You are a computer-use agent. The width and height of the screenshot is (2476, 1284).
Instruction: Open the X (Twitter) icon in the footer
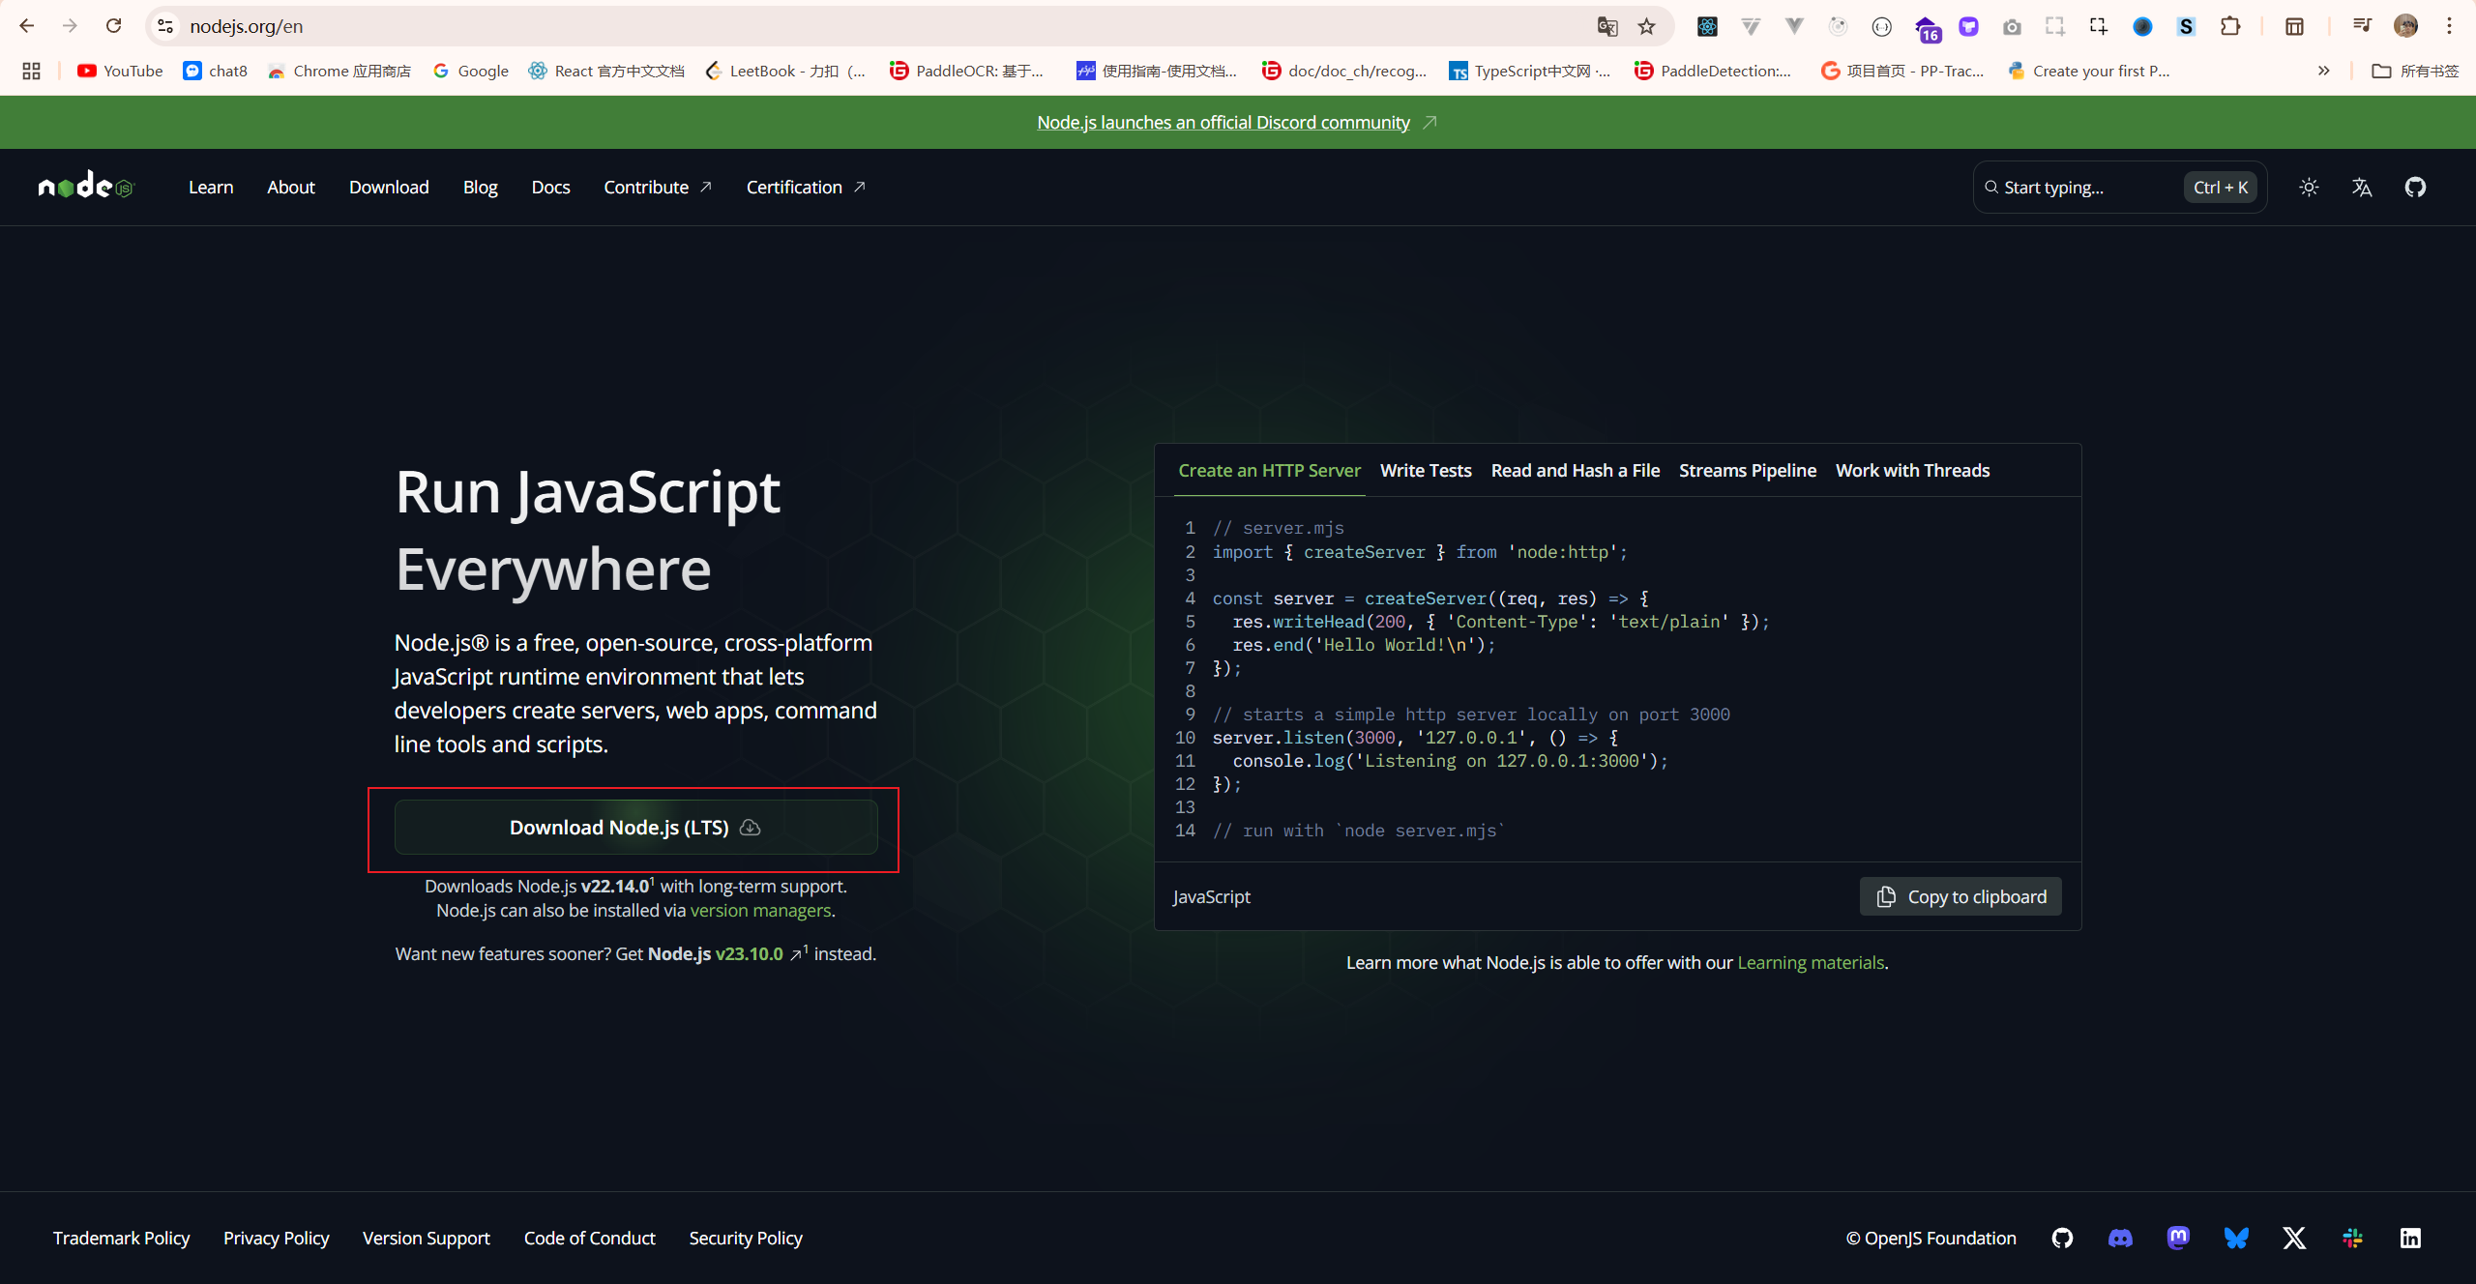2294,1239
